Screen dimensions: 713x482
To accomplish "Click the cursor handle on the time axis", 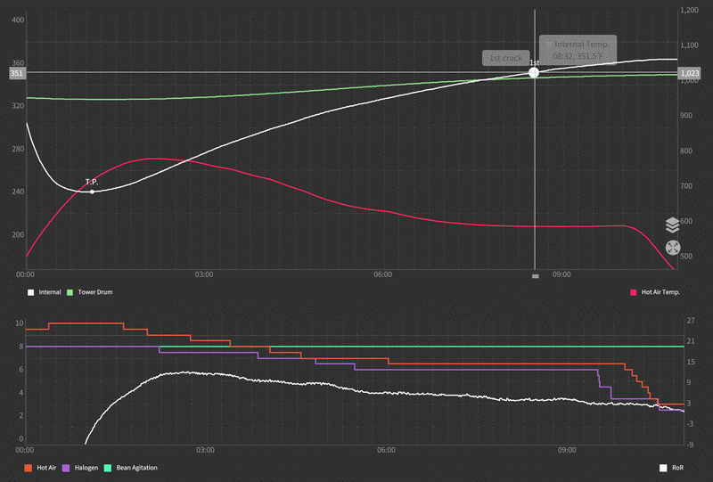I will click(536, 276).
